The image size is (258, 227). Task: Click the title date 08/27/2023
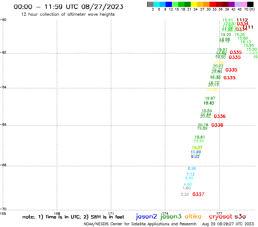coord(102,7)
